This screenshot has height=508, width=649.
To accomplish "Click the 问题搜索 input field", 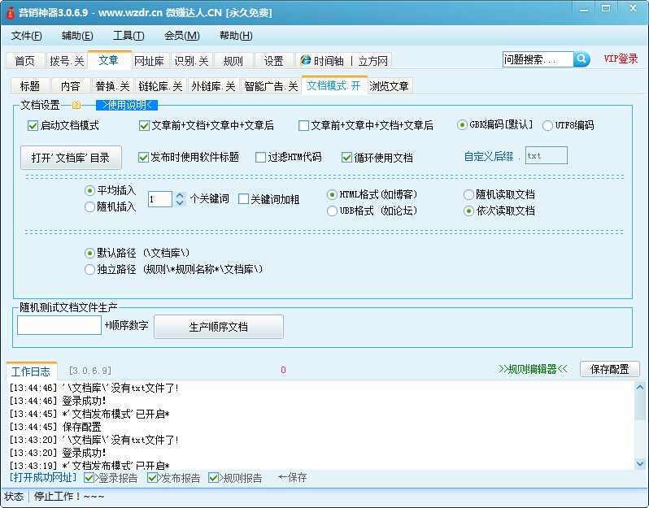I will tap(538, 59).
